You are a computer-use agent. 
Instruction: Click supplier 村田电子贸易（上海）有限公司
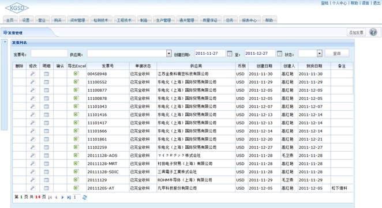pos(185,164)
